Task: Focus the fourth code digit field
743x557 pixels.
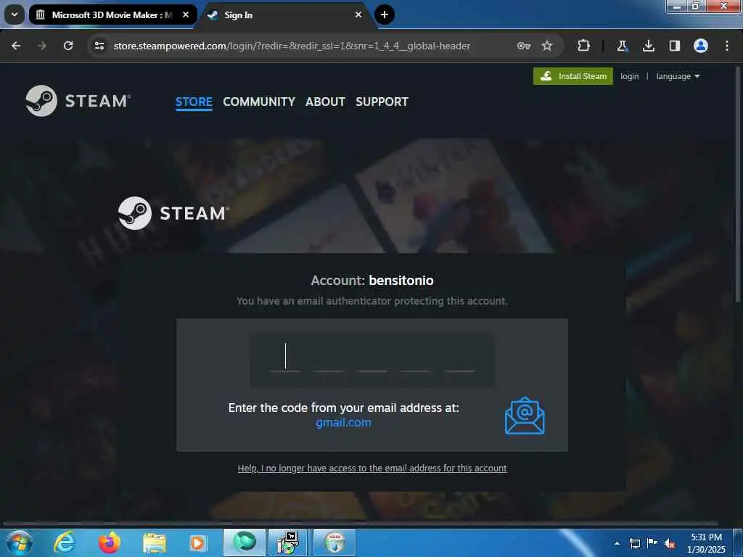Action: coord(416,357)
